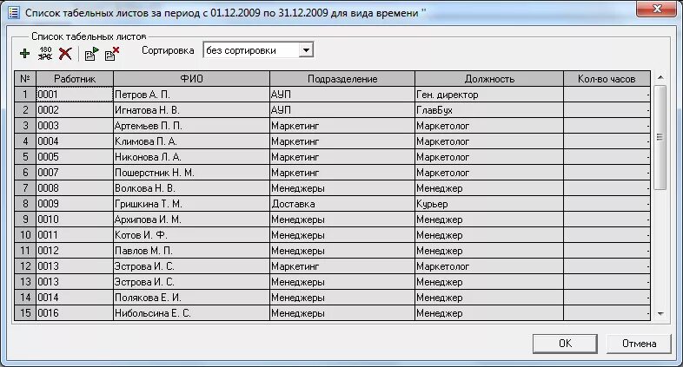Image resolution: width=683 pixels, height=367 pixels.
Task: Click the Курьер position cell
Action: pyautogui.click(x=489, y=204)
